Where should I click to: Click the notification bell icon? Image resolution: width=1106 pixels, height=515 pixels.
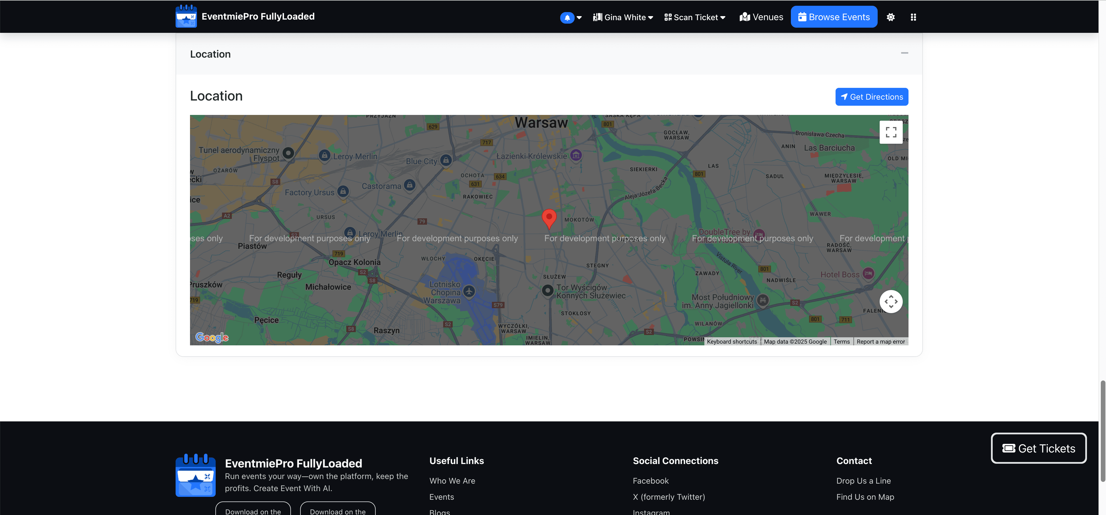(x=567, y=18)
